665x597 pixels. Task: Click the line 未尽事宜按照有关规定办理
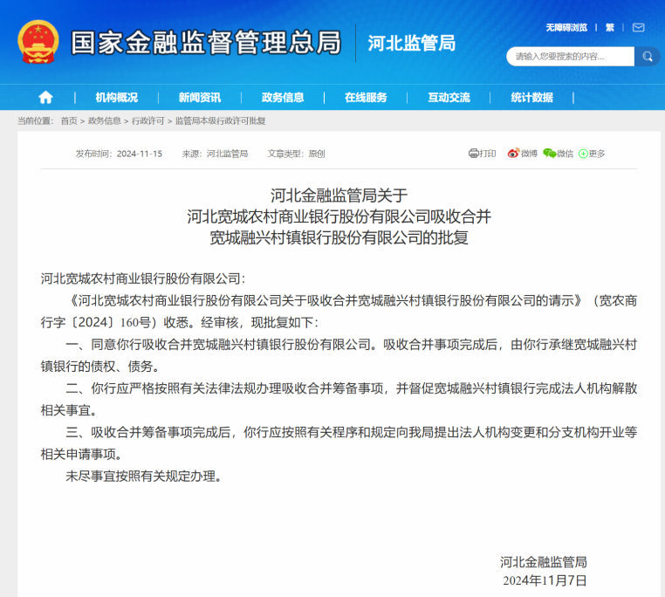[x=144, y=476]
